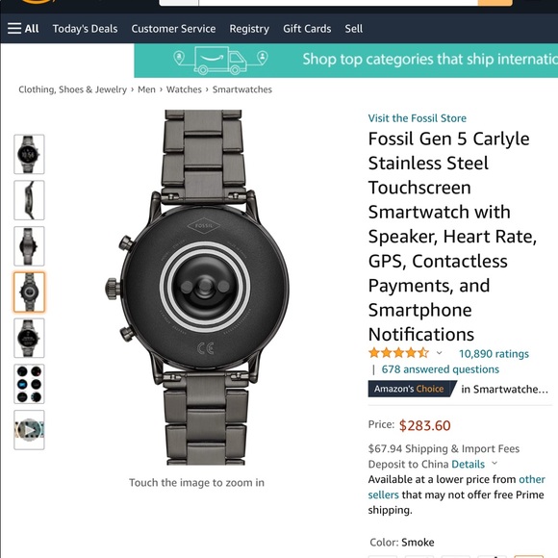Click the Smartwatches breadcrumb
This screenshot has height=558, width=558.
pos(242,89)
